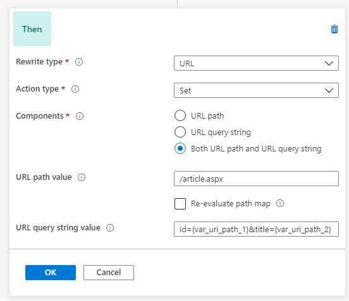The image size is (349, 301).
Task: Click the Then label block
Action: [32, 28]
